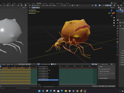
Task: Click the only-selected arrow icon in dope sheet header
Action: (93, 64)
